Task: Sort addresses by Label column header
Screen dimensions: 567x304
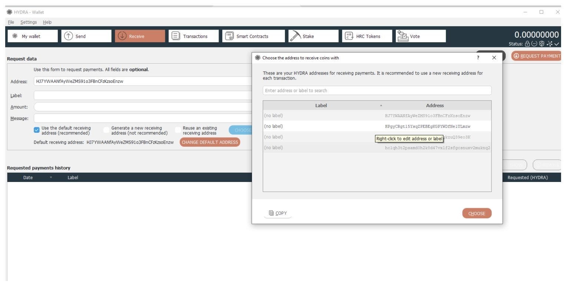Action: coord(321,105)
